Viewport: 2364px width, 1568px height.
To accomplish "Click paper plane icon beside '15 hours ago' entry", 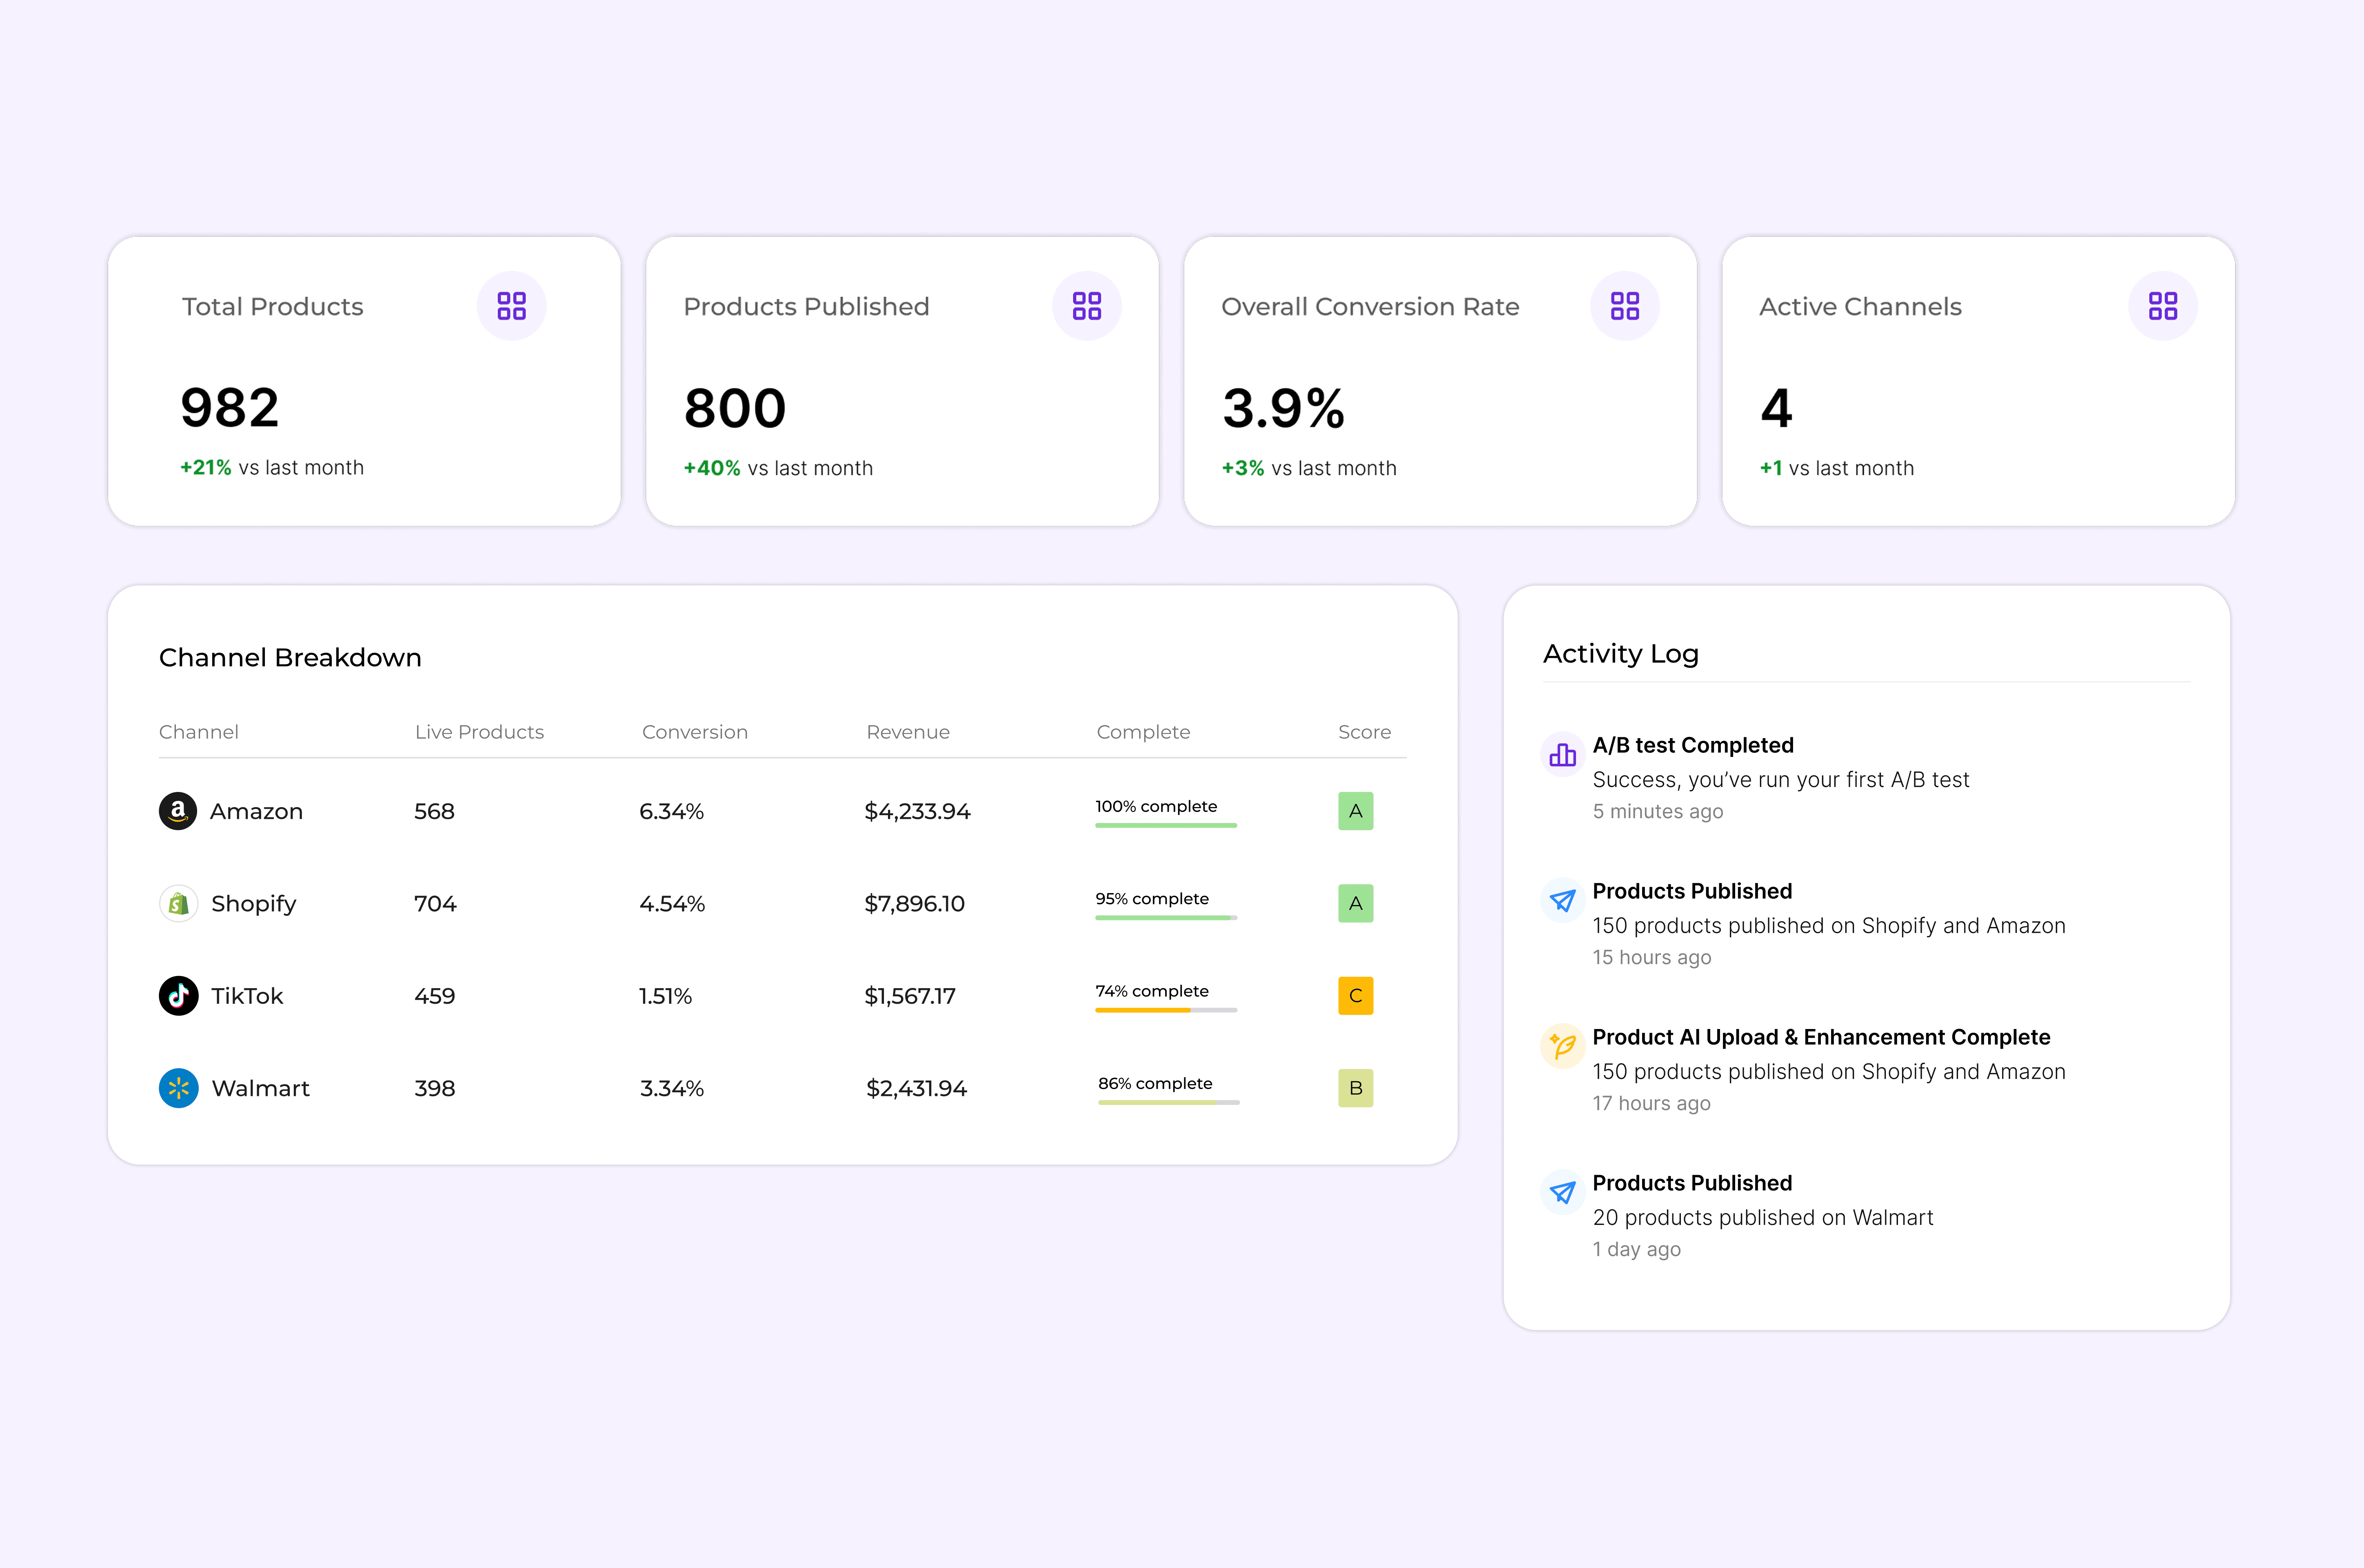I will coord(1563,901).
